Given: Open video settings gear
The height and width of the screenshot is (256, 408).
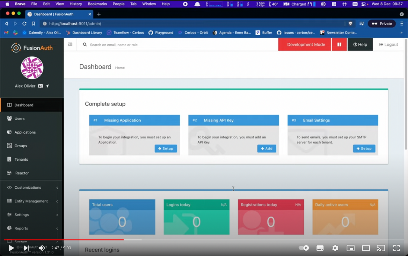Looking at the screenshot, I should 335,248.
